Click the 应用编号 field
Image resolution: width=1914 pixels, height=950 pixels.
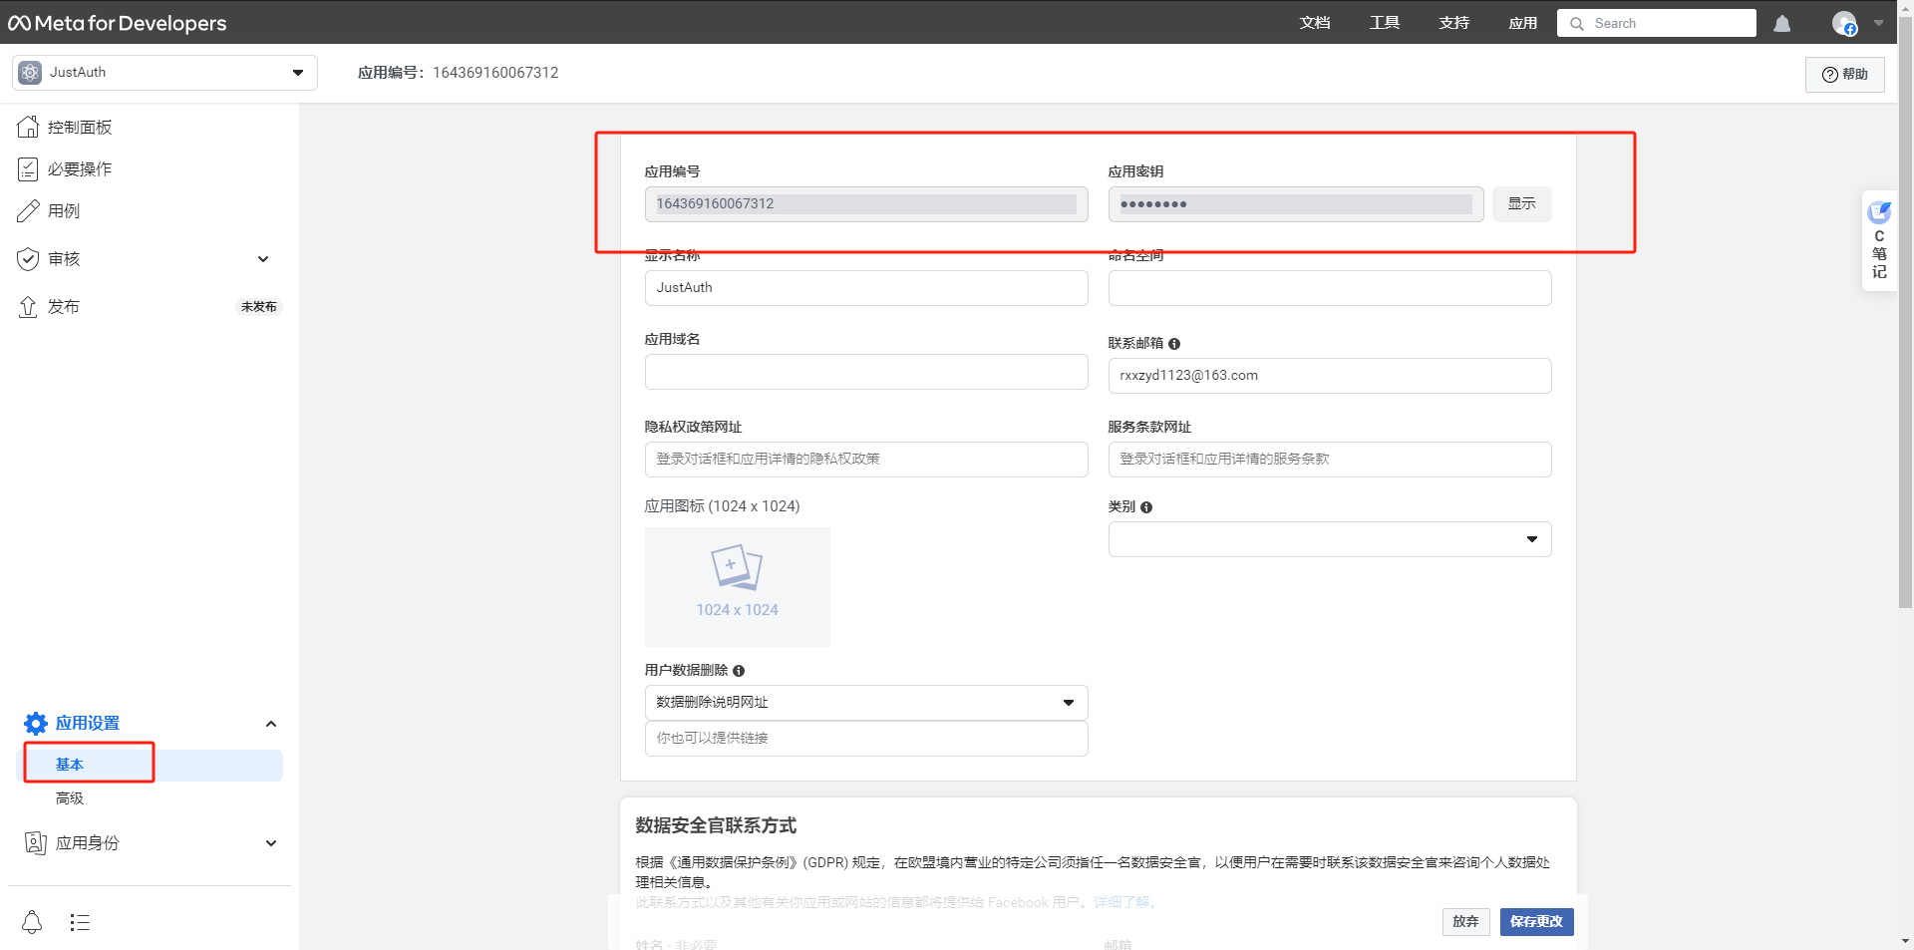click(866, 204)
